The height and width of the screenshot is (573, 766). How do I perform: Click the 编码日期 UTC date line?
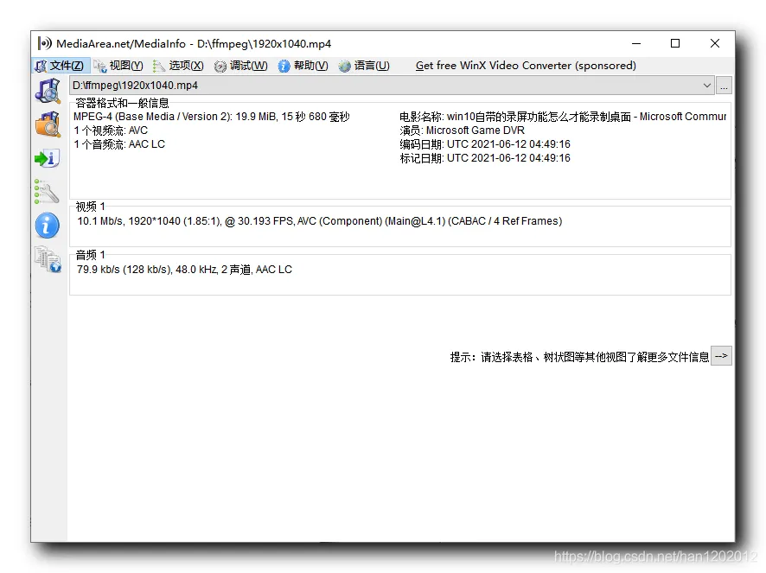click(485, 144)
